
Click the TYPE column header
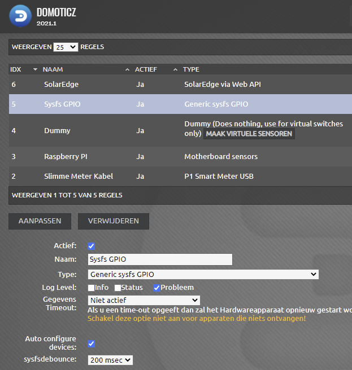(191, 69)
